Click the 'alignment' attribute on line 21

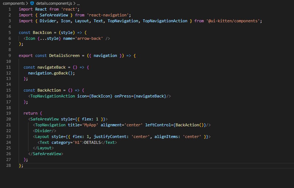coord(111,125)
